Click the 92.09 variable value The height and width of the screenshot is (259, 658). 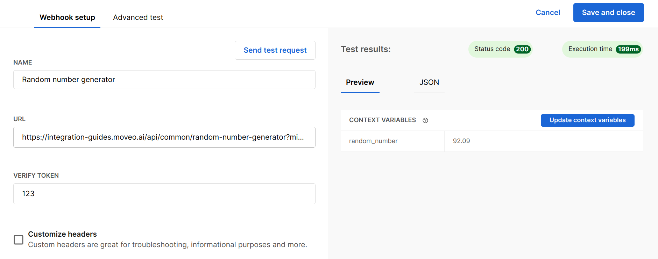pos(461,141)
